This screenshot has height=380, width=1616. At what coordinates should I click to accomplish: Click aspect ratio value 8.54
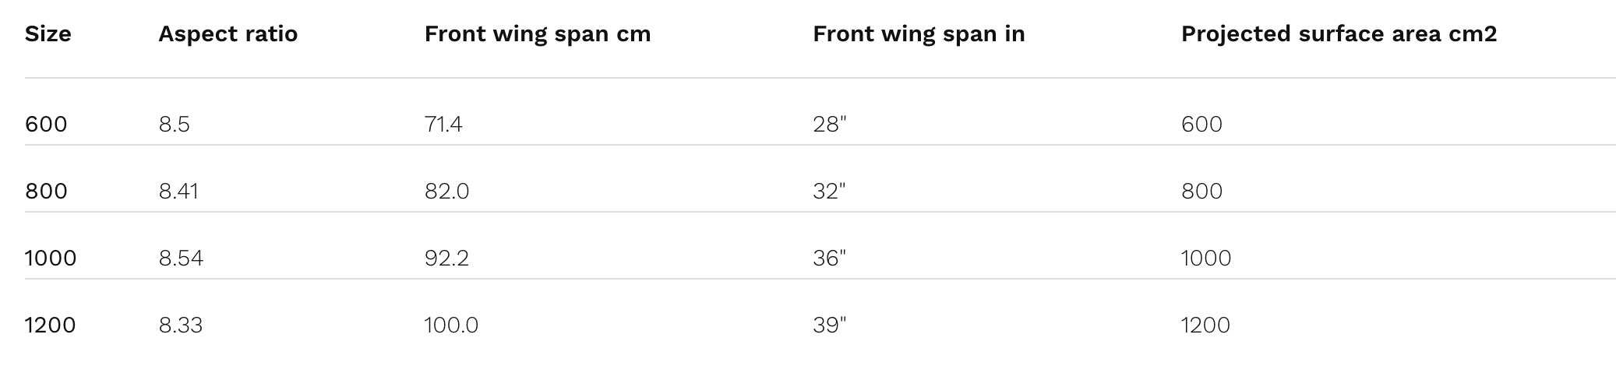click(x=181, y=258)
